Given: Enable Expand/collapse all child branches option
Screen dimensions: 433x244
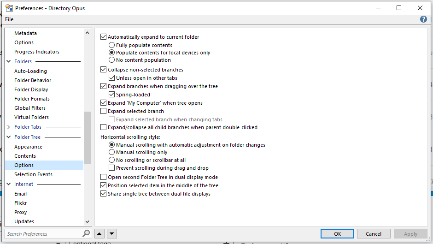Looking at the screenshot, I should tap(103, 127).
